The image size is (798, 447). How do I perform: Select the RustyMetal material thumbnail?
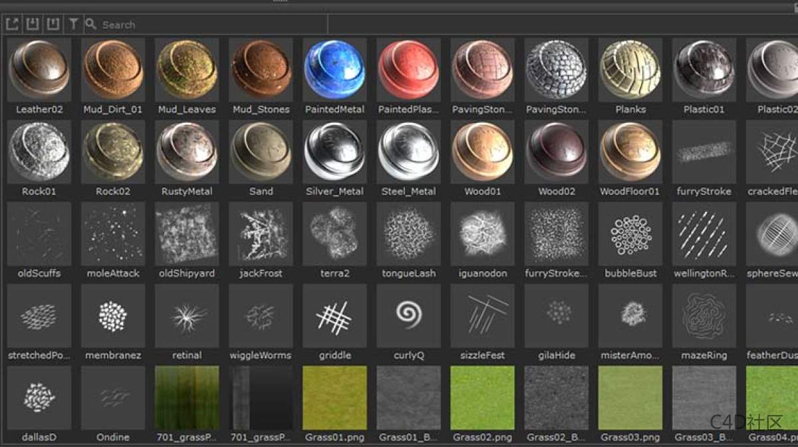187,151
